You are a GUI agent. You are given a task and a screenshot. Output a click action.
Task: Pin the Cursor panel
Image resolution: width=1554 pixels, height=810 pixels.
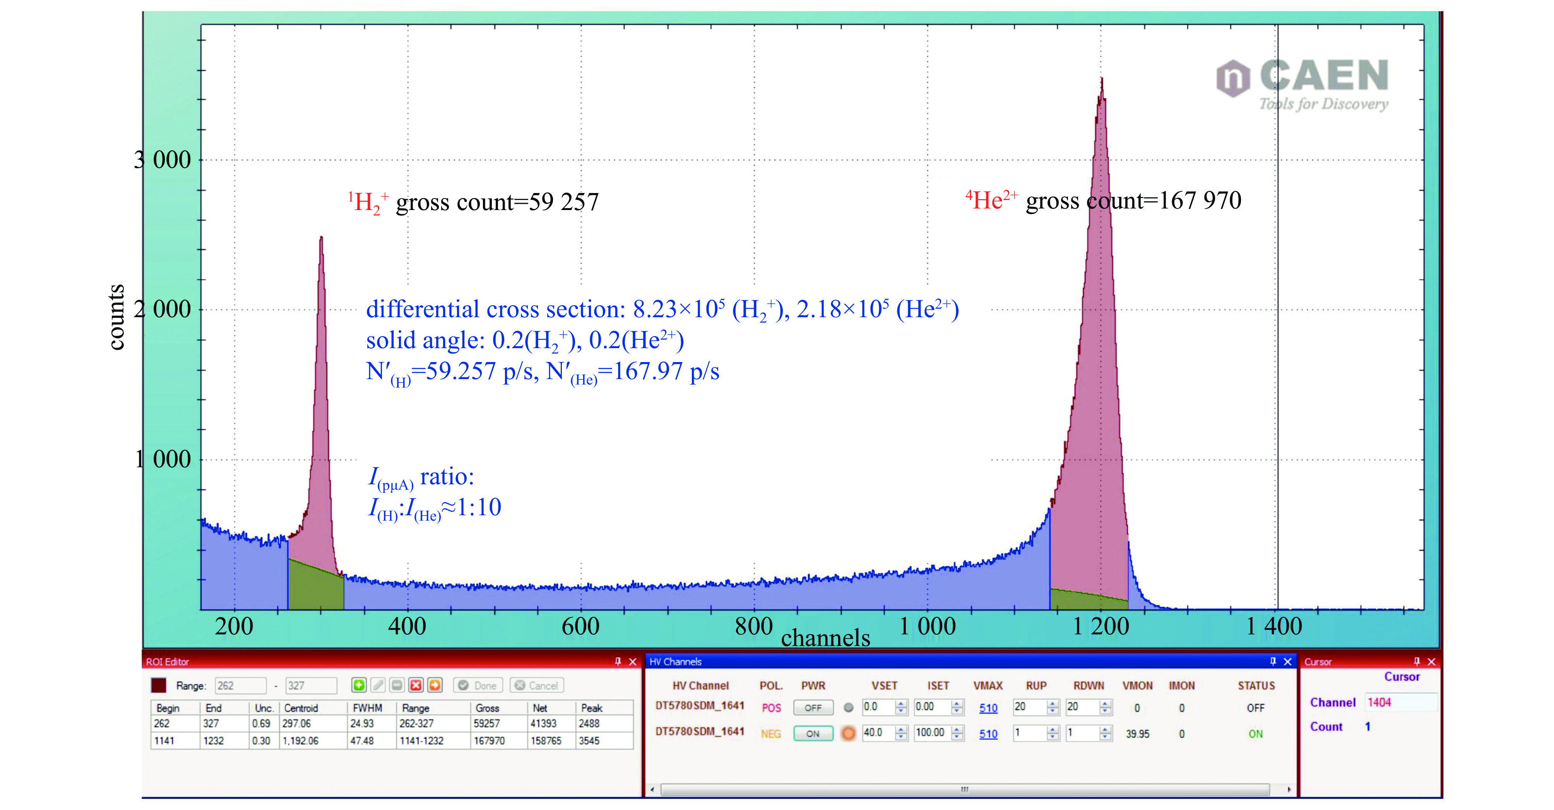(x=1417, y=661)
